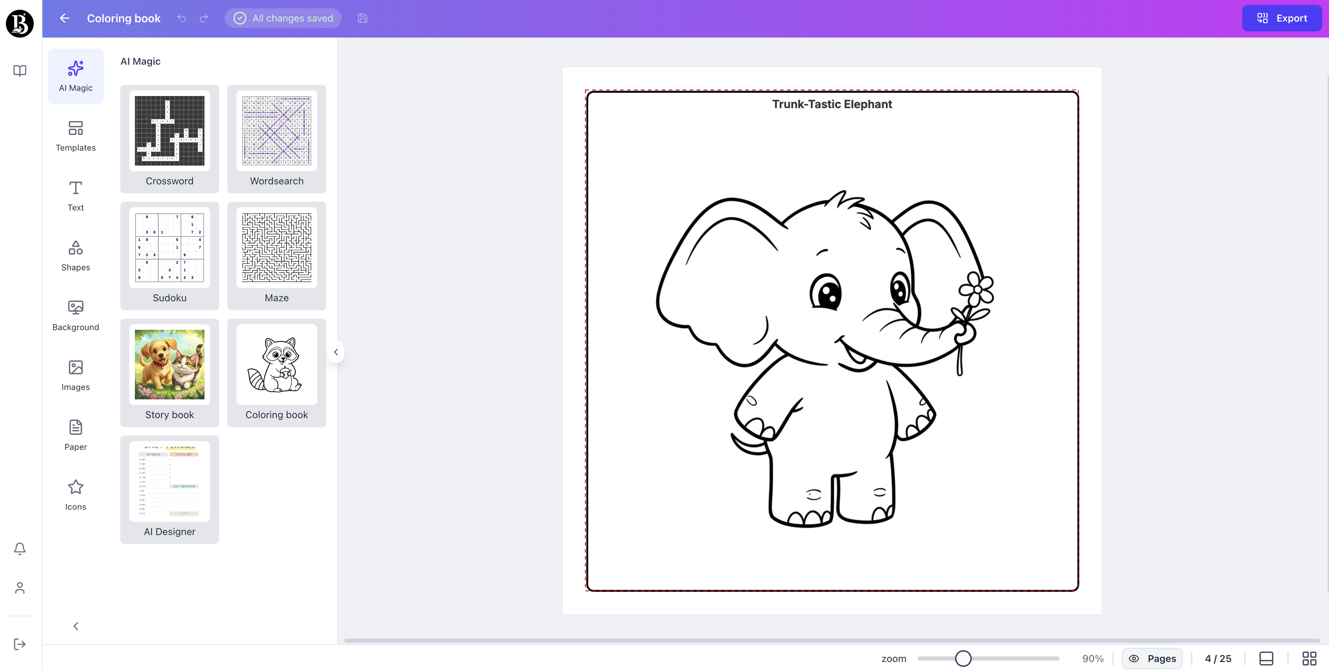Open the Icons panel
The image size is (1329, 670).
click(75, 494)
